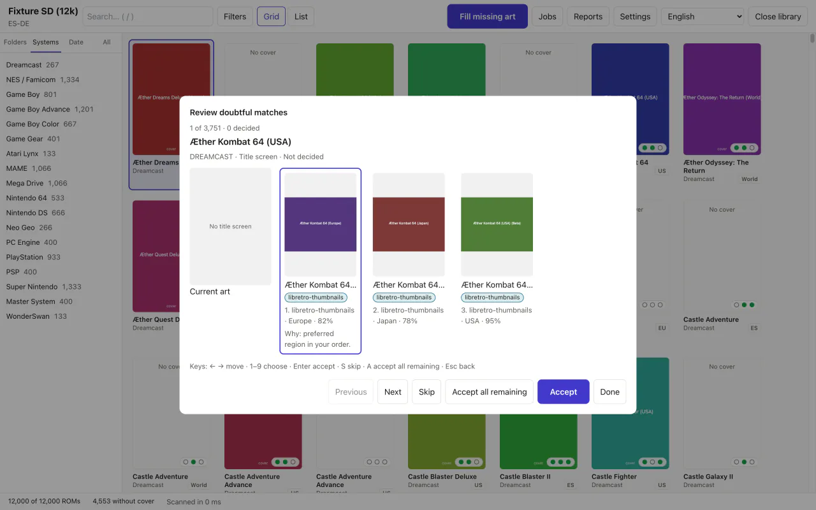This screenshot has width=816, height=510.
Task: Switch to Grid view
Action: point(271,17)
